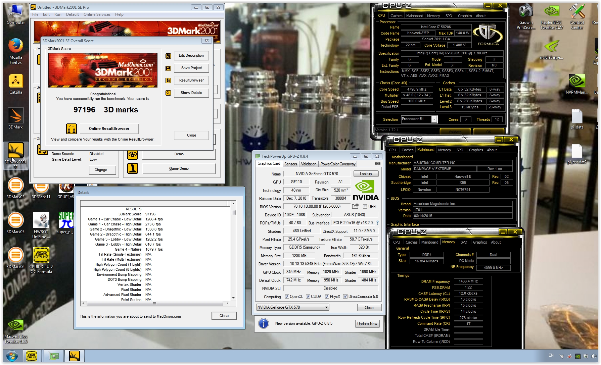The height and width of the screenshot is (365, 601).
Task: Toggle the UEFI checkbox in GPU-Z
Action: coord(365,207)
